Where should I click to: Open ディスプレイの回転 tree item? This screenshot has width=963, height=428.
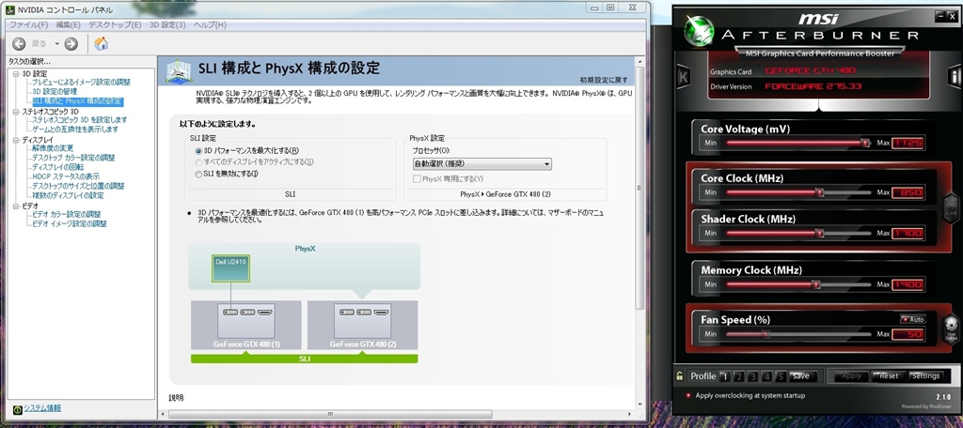(57, 167)
